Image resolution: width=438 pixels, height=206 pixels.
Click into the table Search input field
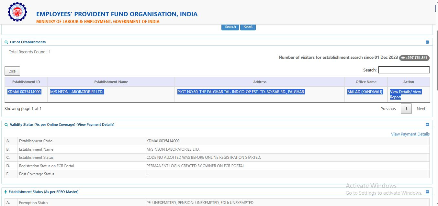tap(404, 70)
